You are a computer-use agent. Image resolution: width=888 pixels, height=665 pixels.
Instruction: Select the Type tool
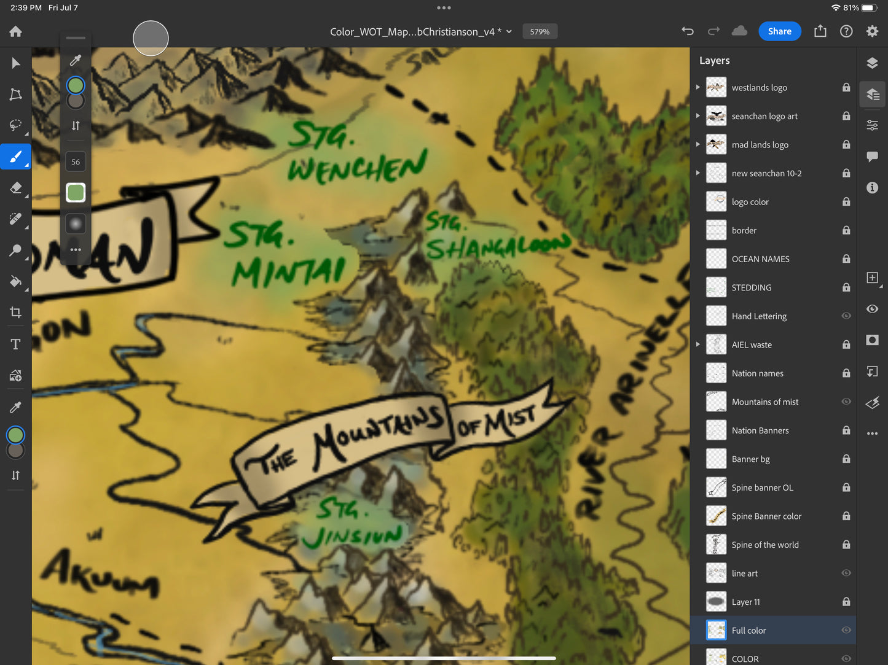click(x=16, y=344)
